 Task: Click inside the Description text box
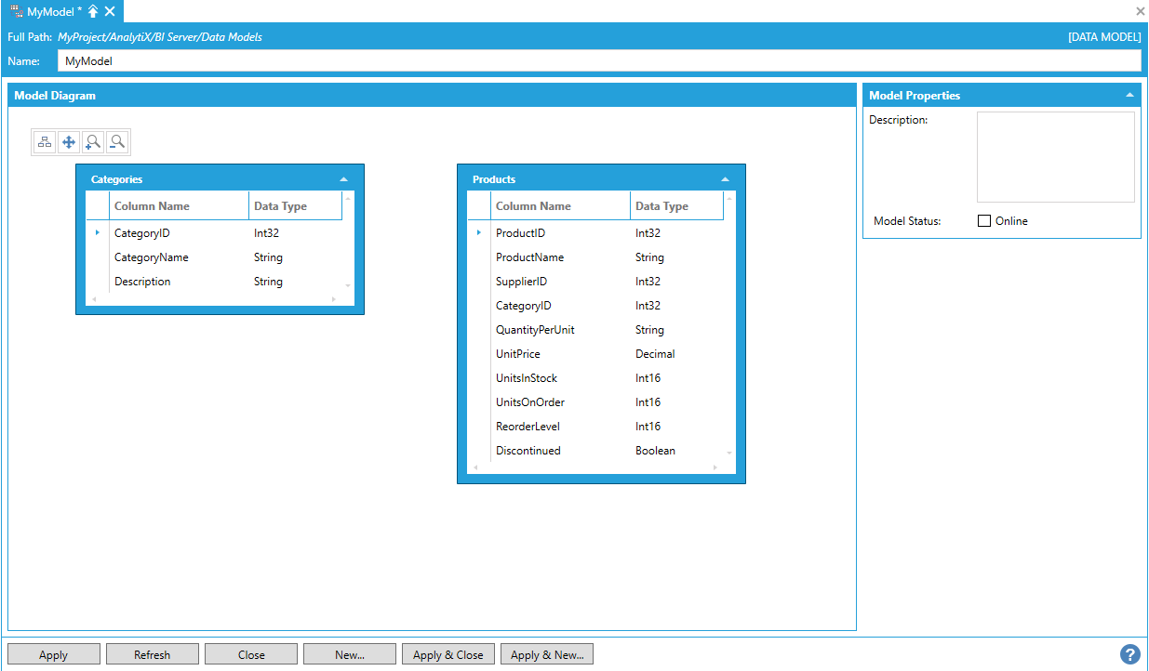[x=1055, y=157]
